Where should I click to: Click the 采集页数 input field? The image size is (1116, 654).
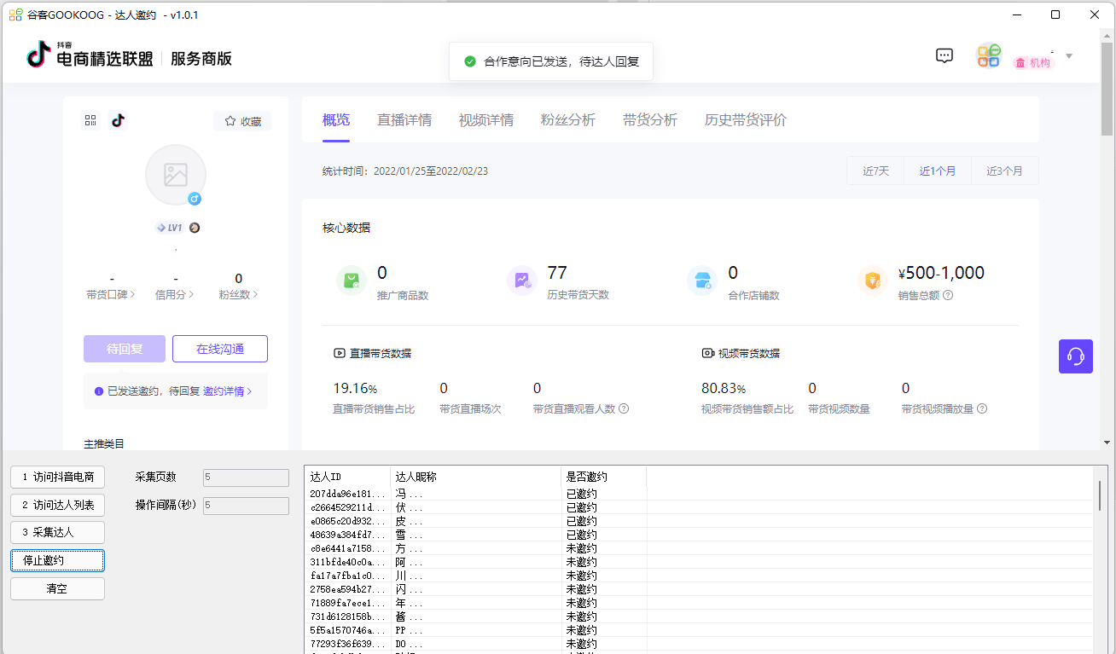tap(246, 477)
